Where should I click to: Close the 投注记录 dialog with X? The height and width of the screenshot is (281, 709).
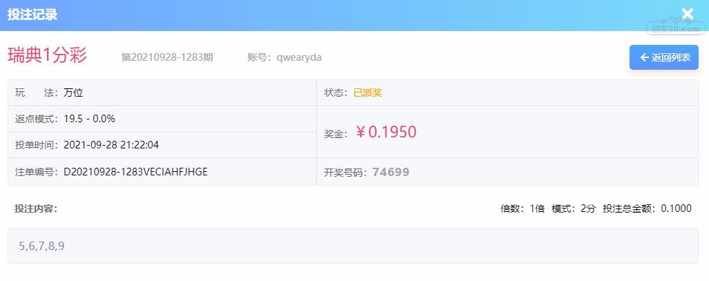[688, 14]
